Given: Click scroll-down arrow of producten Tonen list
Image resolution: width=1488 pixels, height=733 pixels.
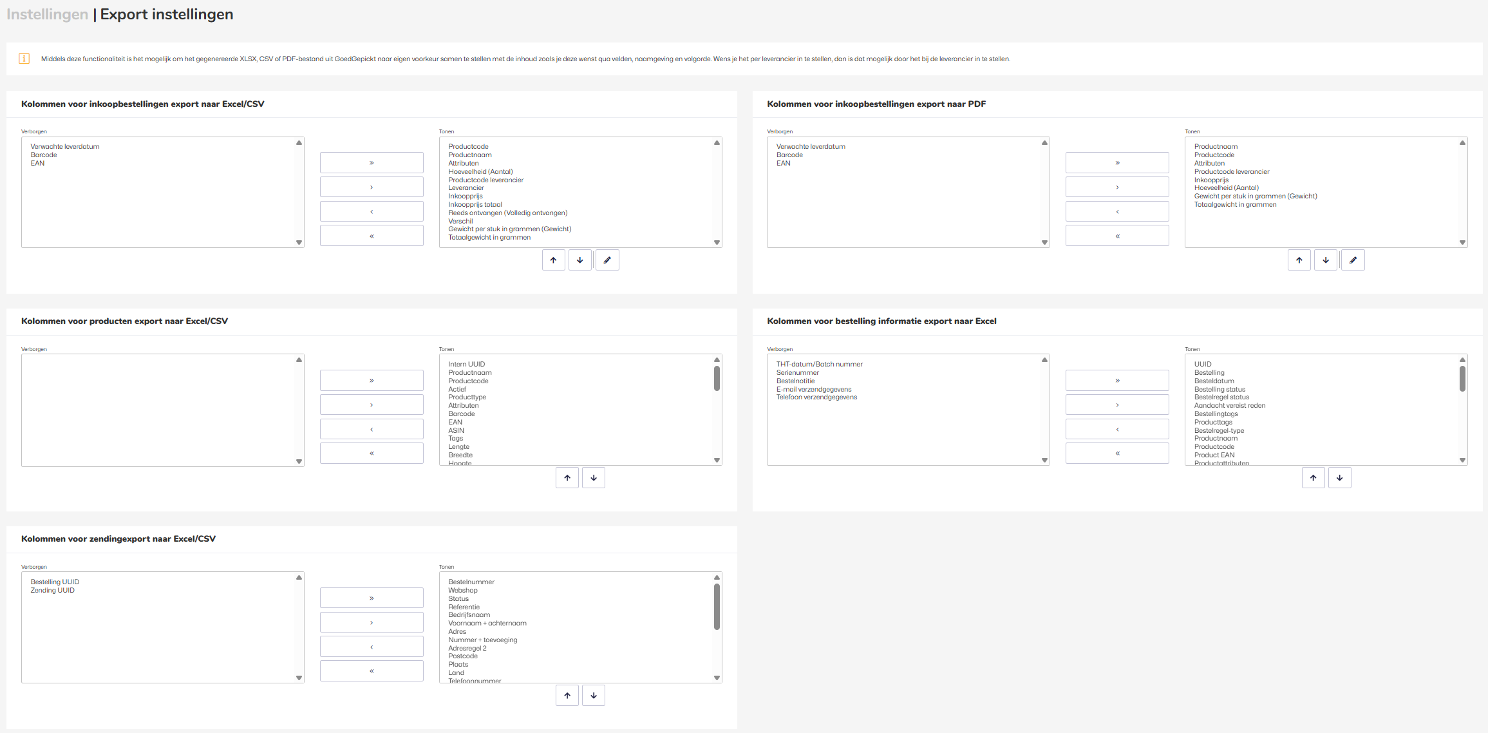Looking at the screenshot, I should click(x=717, y=461).
